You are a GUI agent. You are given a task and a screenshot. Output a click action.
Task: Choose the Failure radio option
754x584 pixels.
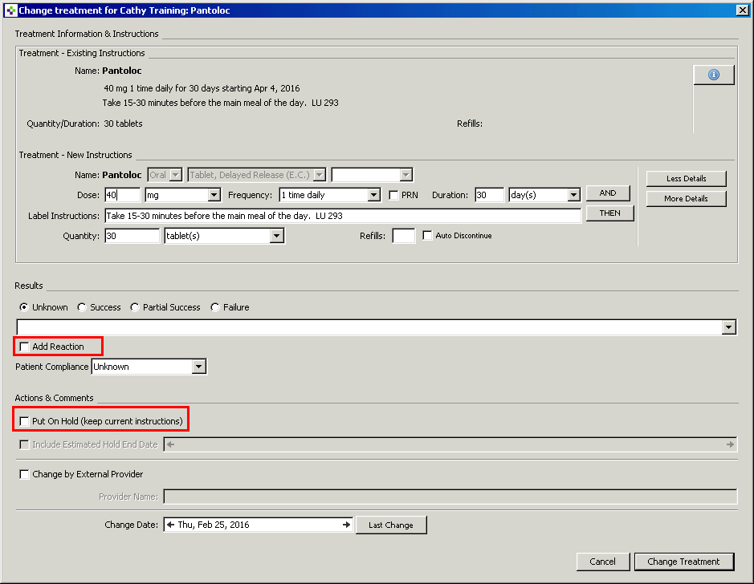click(215, 307)
